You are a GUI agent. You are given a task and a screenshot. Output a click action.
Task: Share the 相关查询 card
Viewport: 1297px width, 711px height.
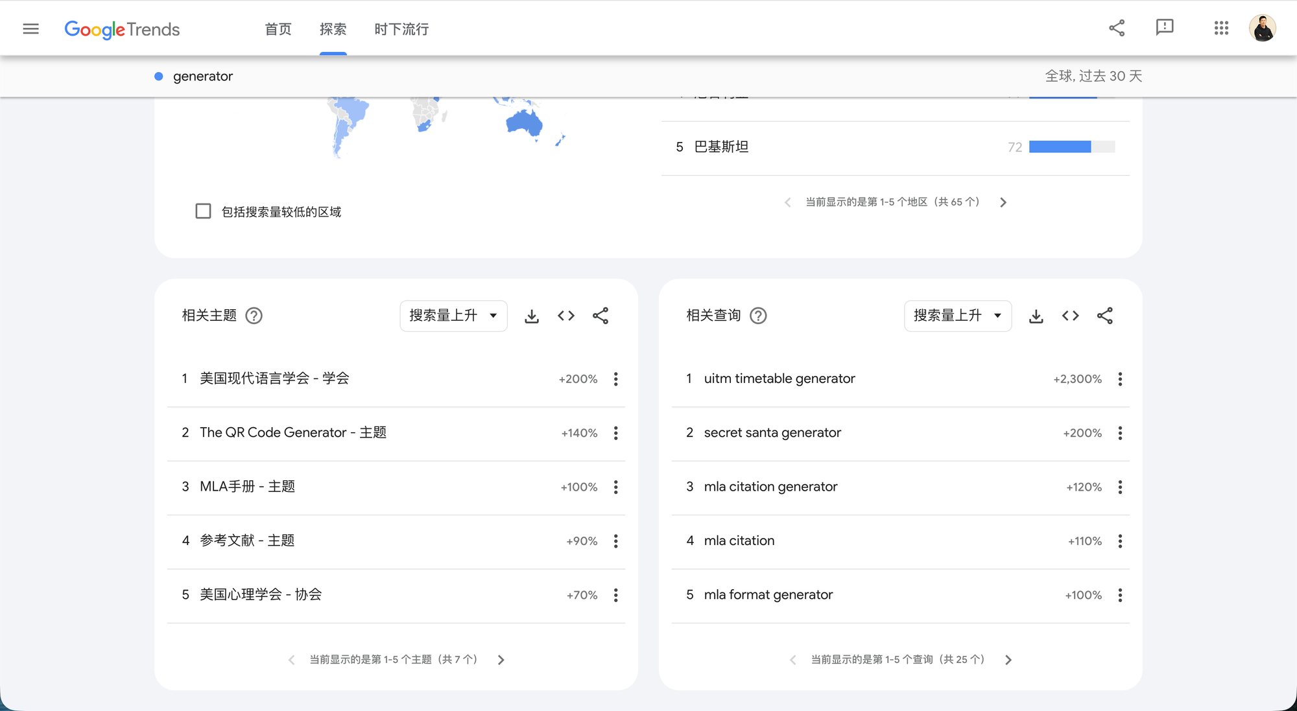coord(1105,316)
